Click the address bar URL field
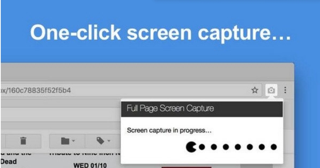The width and height of the screenshot is (320, 168). click(x=116, y=90)
